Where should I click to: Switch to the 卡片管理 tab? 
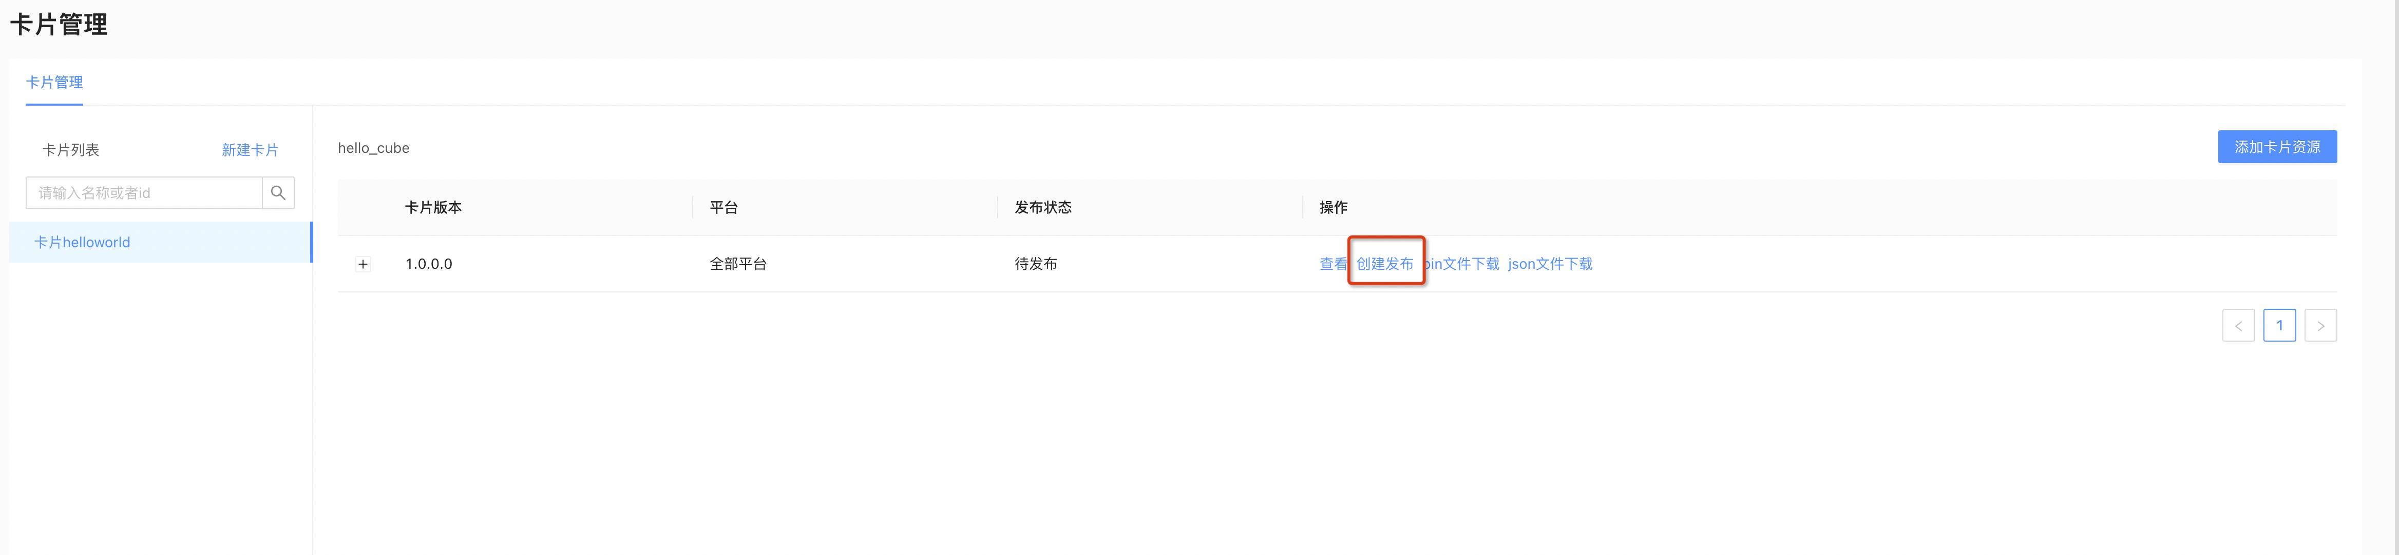coord(54,82)
